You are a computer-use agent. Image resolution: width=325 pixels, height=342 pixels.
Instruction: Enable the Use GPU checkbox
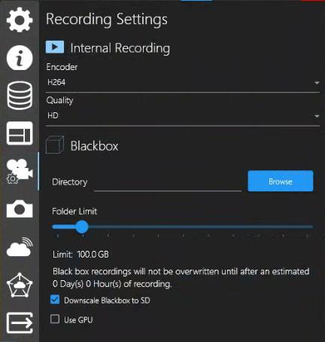point(55,319)
